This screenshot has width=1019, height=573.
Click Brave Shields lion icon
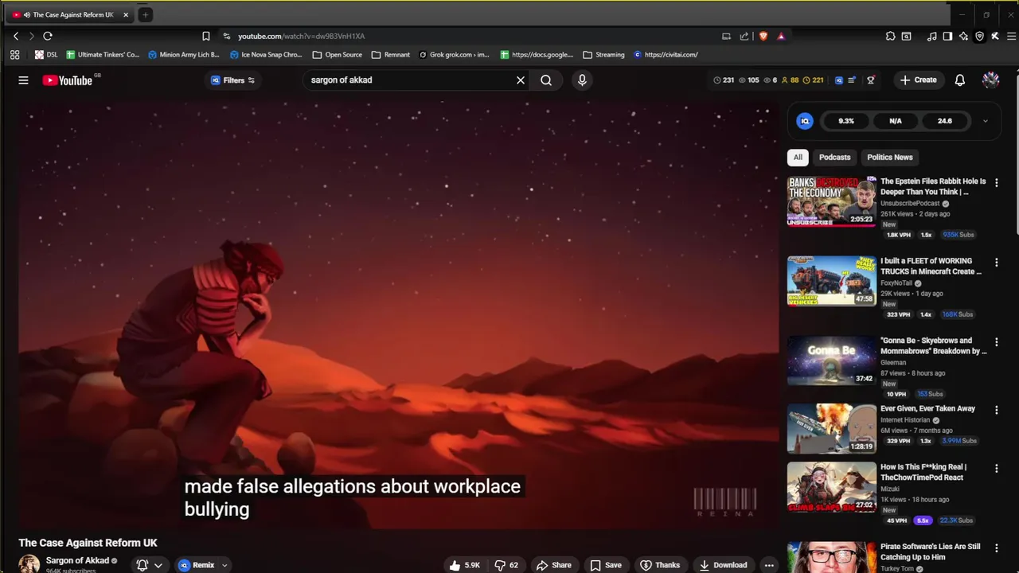click(x=763, y=36)
